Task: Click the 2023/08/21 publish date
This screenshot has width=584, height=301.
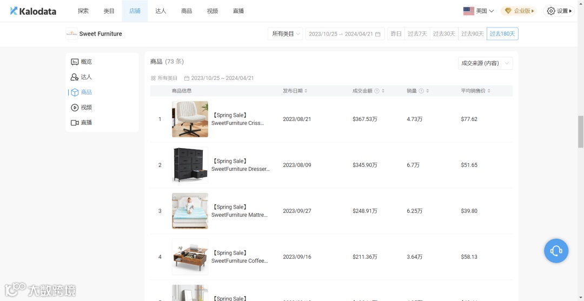Action: pyautogui.click(x=297, y=119)
